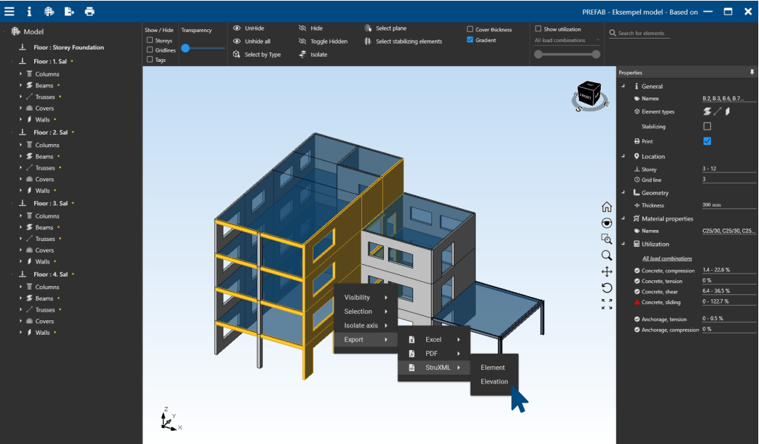Click the perspective camera icon under home
Image resolution: width=759 pixels, height=444 pixels.
tap(607, 223)
